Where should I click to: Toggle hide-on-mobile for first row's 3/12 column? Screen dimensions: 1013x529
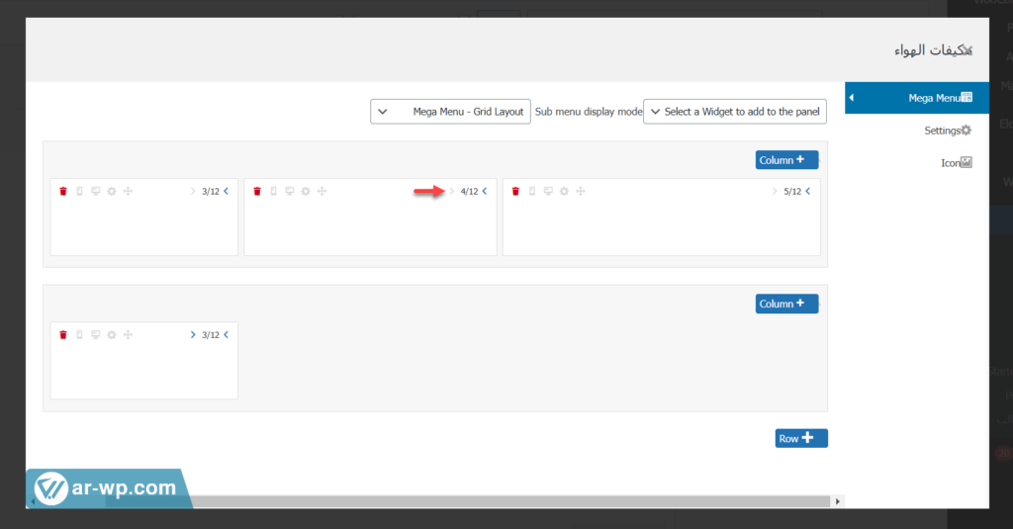pyautogui.click(x=79, y=191)
